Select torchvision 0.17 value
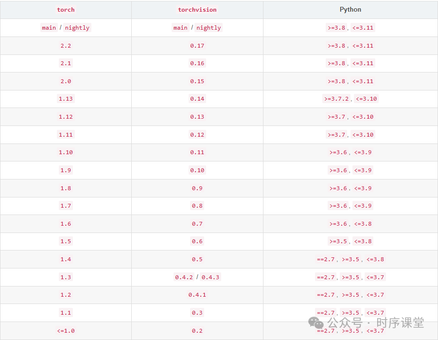438x340 pixels. [197, 46]
